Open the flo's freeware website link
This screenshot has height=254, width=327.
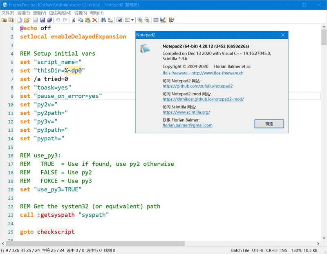(x=203, y=73)
